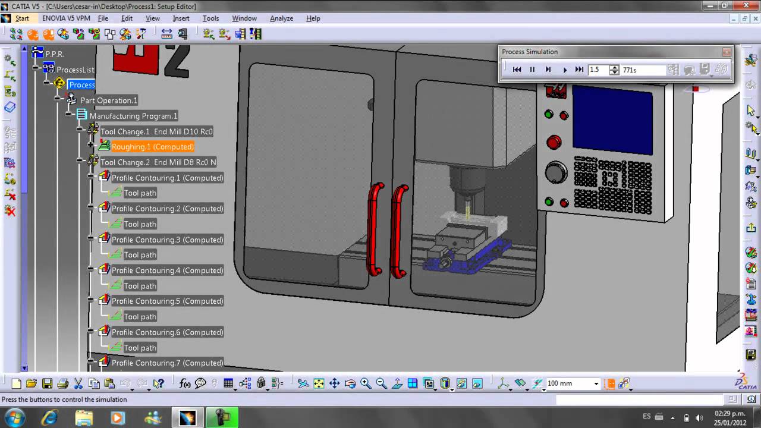Click the Normal View icon
761x428 pixels.
point(397,384)
